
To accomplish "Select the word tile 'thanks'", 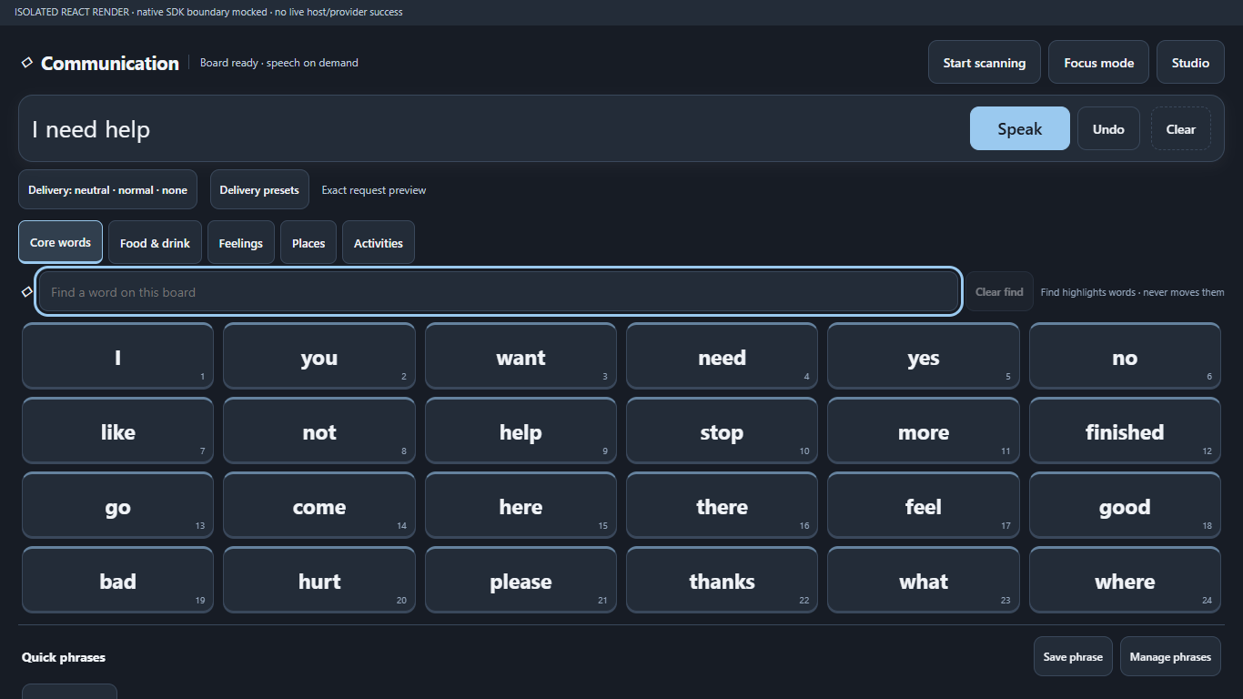I will pos(722,580).
